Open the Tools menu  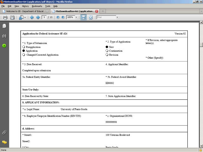[48, 6]
